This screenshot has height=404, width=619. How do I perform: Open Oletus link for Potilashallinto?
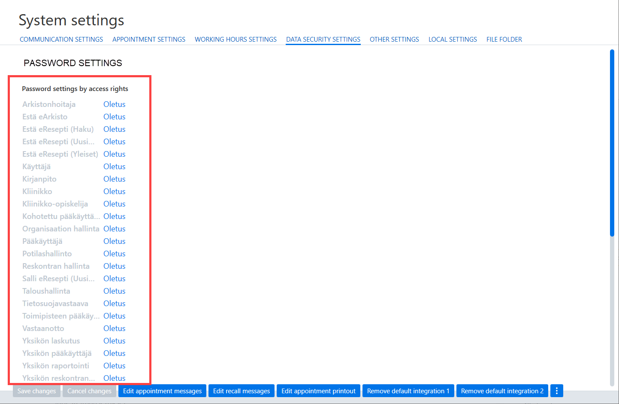(x=114, y=254)
